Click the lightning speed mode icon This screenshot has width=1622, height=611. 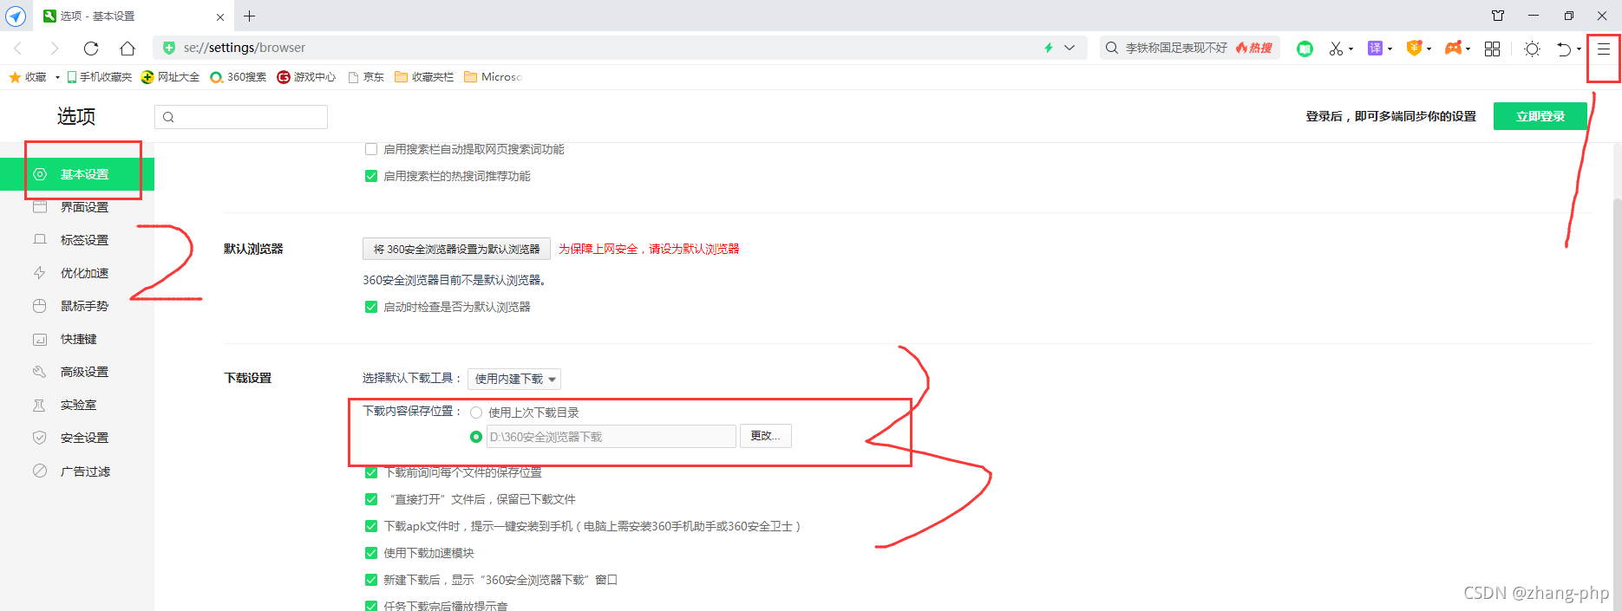(1049, 48)
